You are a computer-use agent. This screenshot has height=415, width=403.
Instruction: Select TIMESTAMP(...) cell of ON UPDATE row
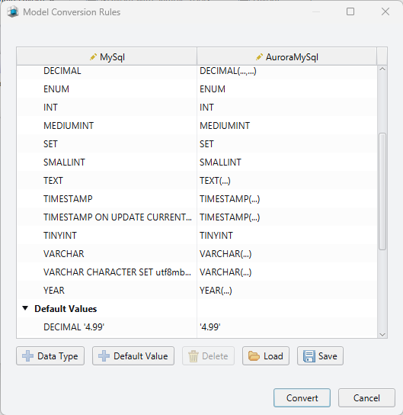point(286,217)
